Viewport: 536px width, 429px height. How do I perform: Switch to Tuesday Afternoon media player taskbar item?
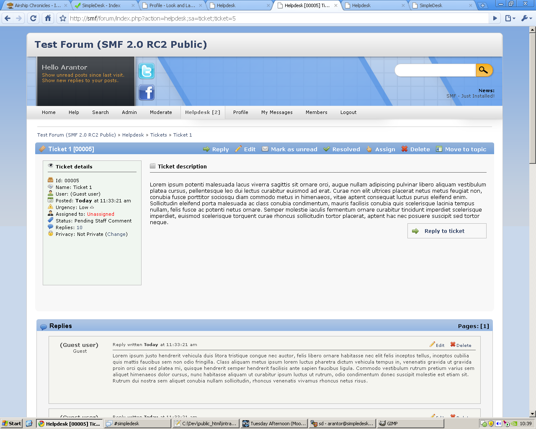[x=274, y=424]
